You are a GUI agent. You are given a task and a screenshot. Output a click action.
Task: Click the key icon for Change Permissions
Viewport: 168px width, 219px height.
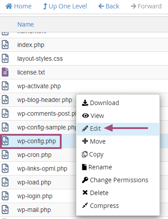pyautogui.click(x=85, y=180)
